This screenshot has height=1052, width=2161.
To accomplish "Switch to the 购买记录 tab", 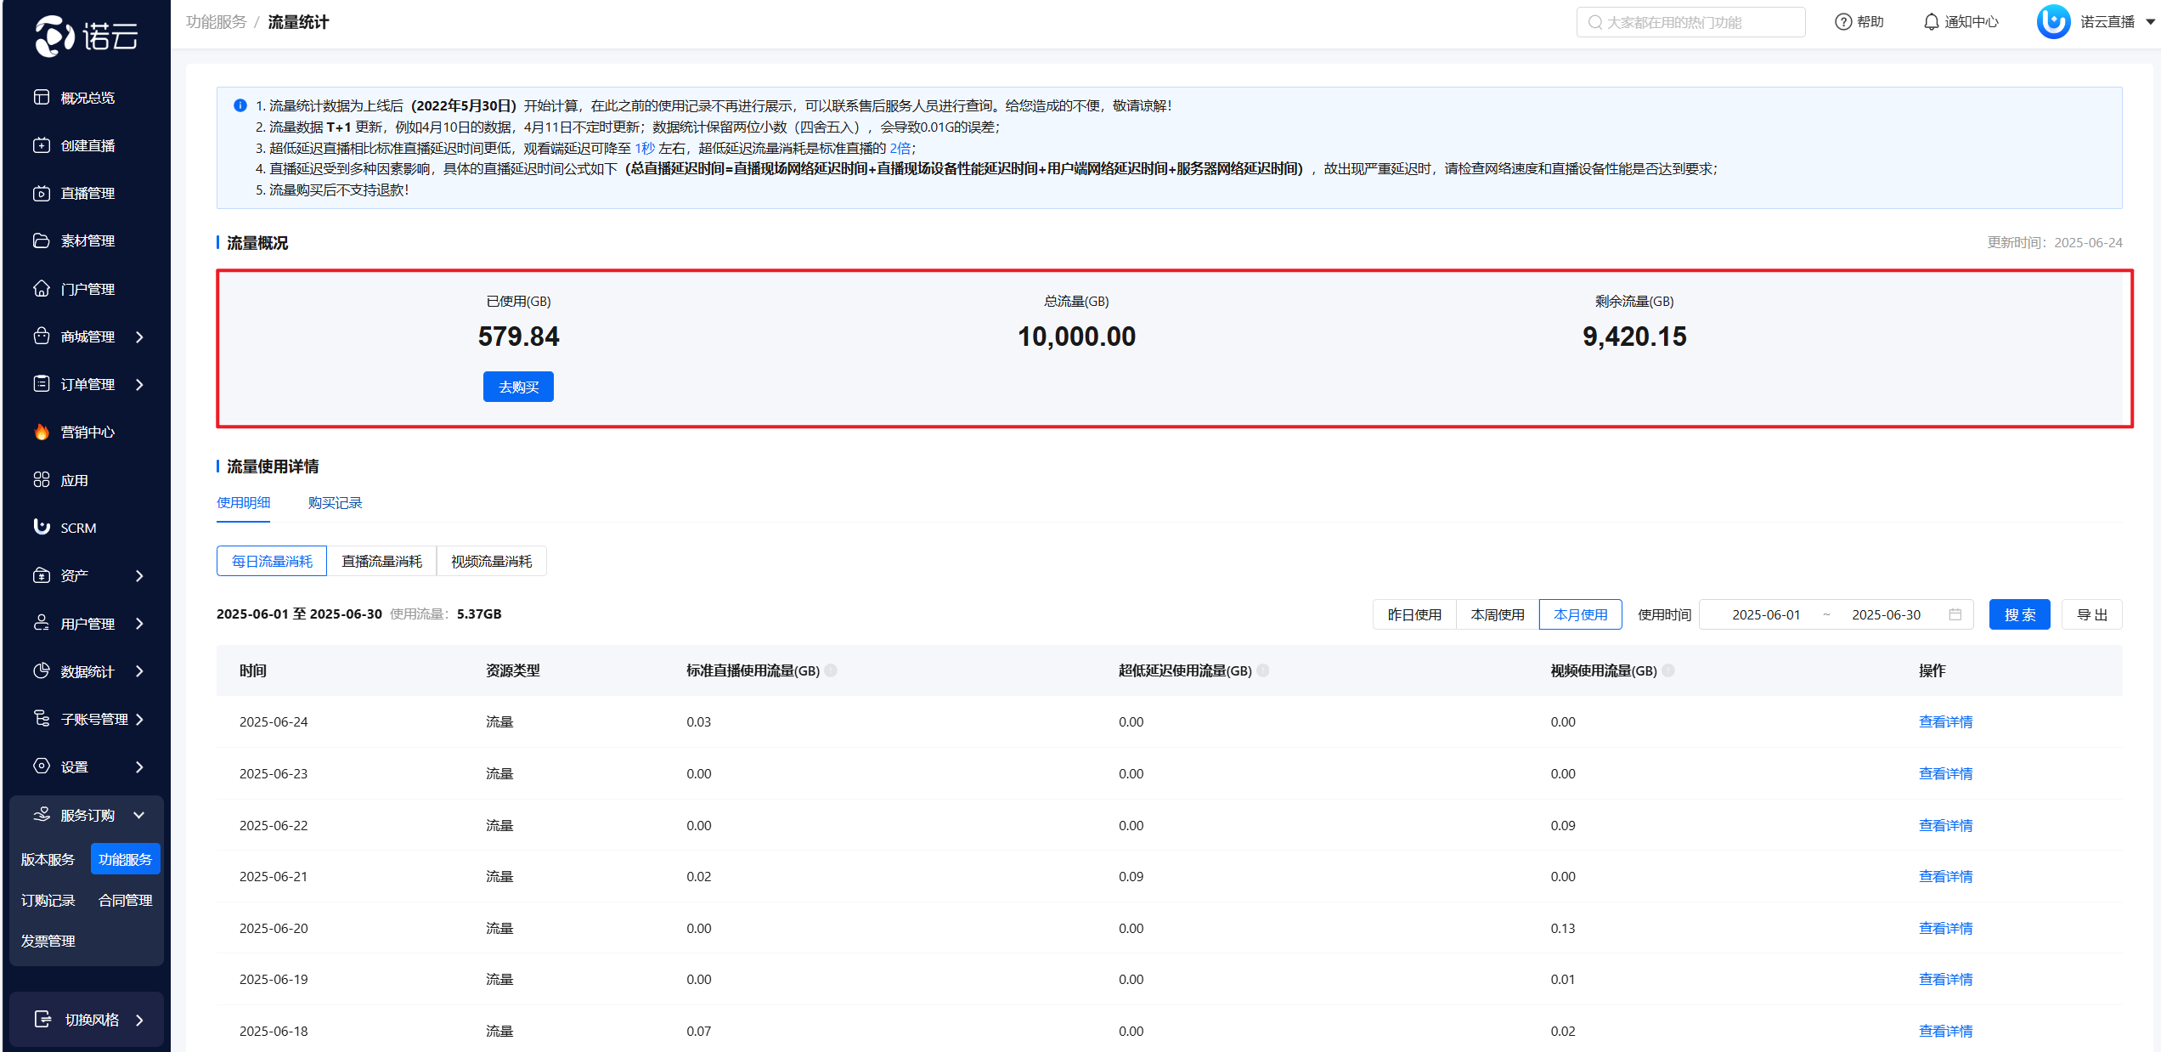I will point(335,503).
